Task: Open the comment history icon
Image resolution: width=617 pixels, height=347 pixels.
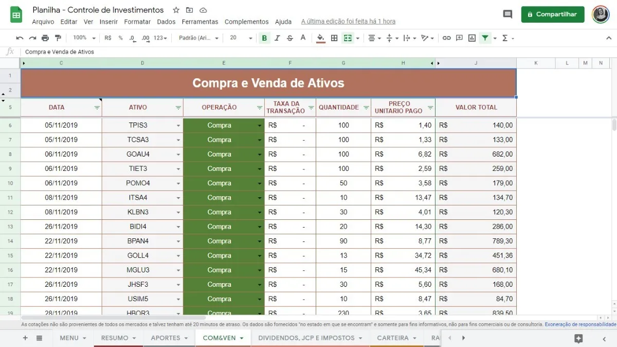Action: coord(507,14)
